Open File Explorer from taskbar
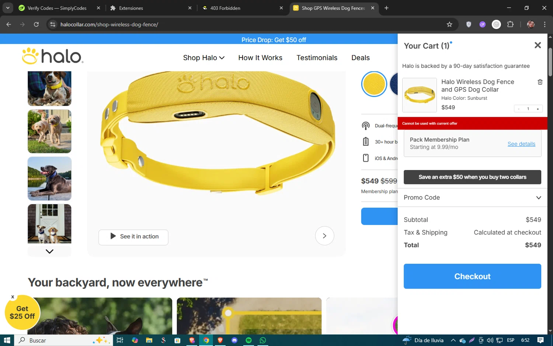 pyautogui.click(x=149, y=340)
